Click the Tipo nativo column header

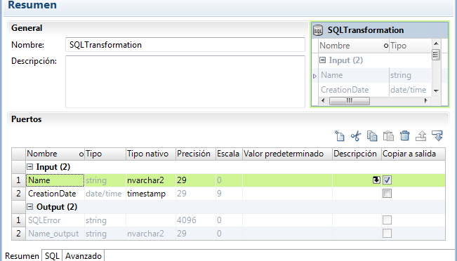pos(151,154)
